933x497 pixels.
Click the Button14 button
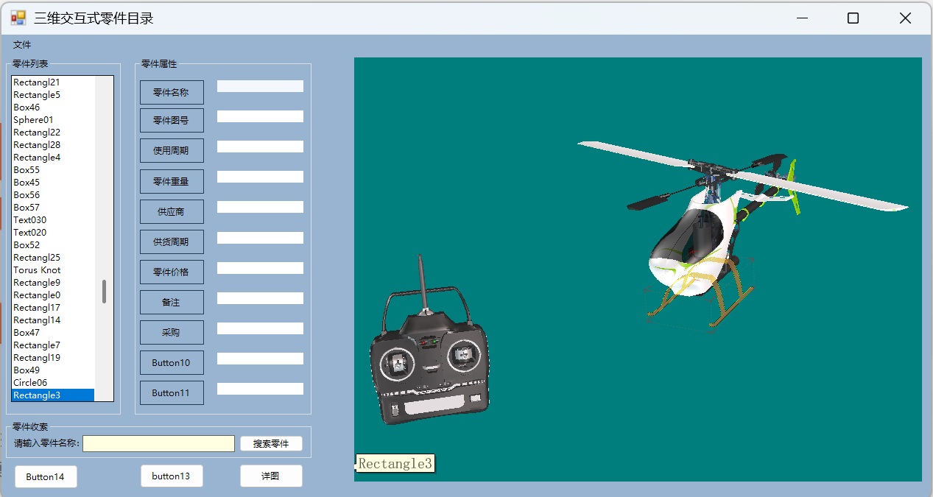coord(46,477)
